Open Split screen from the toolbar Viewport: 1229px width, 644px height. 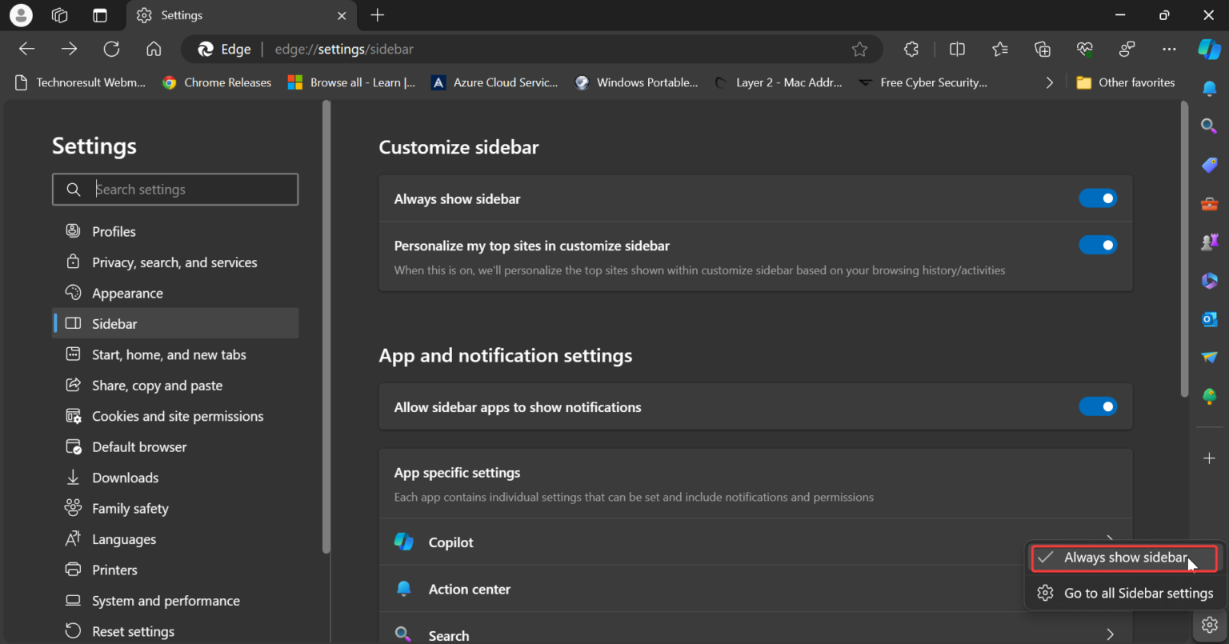957,49
